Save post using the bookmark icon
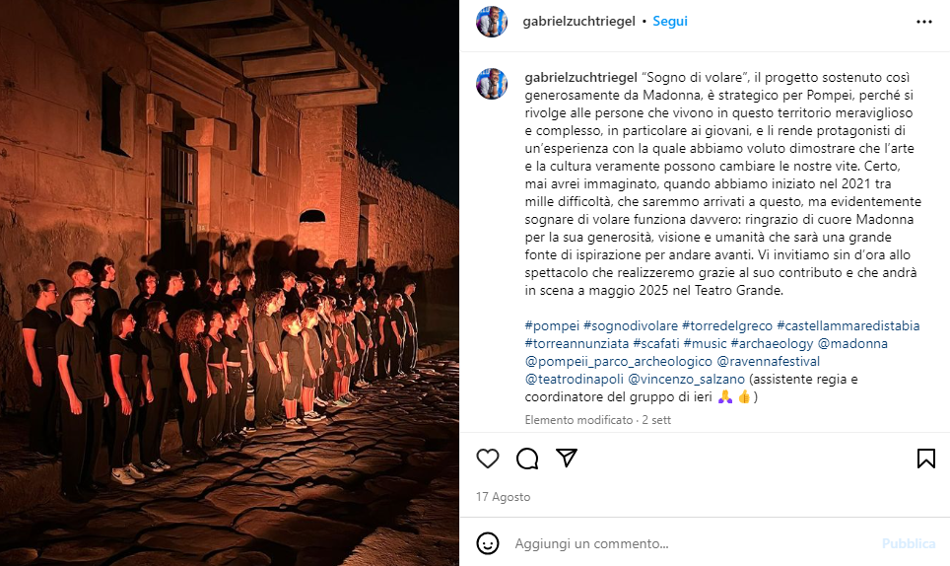Viewport: 950px width, 566px height. coord(925,459)
